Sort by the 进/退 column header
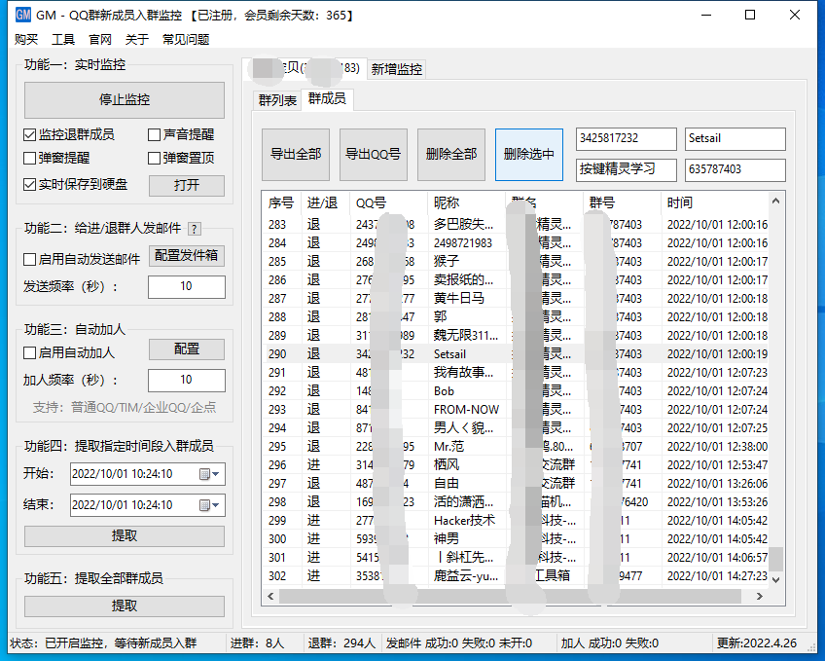Viewport: 825px width, 661px height. point(325,203)
